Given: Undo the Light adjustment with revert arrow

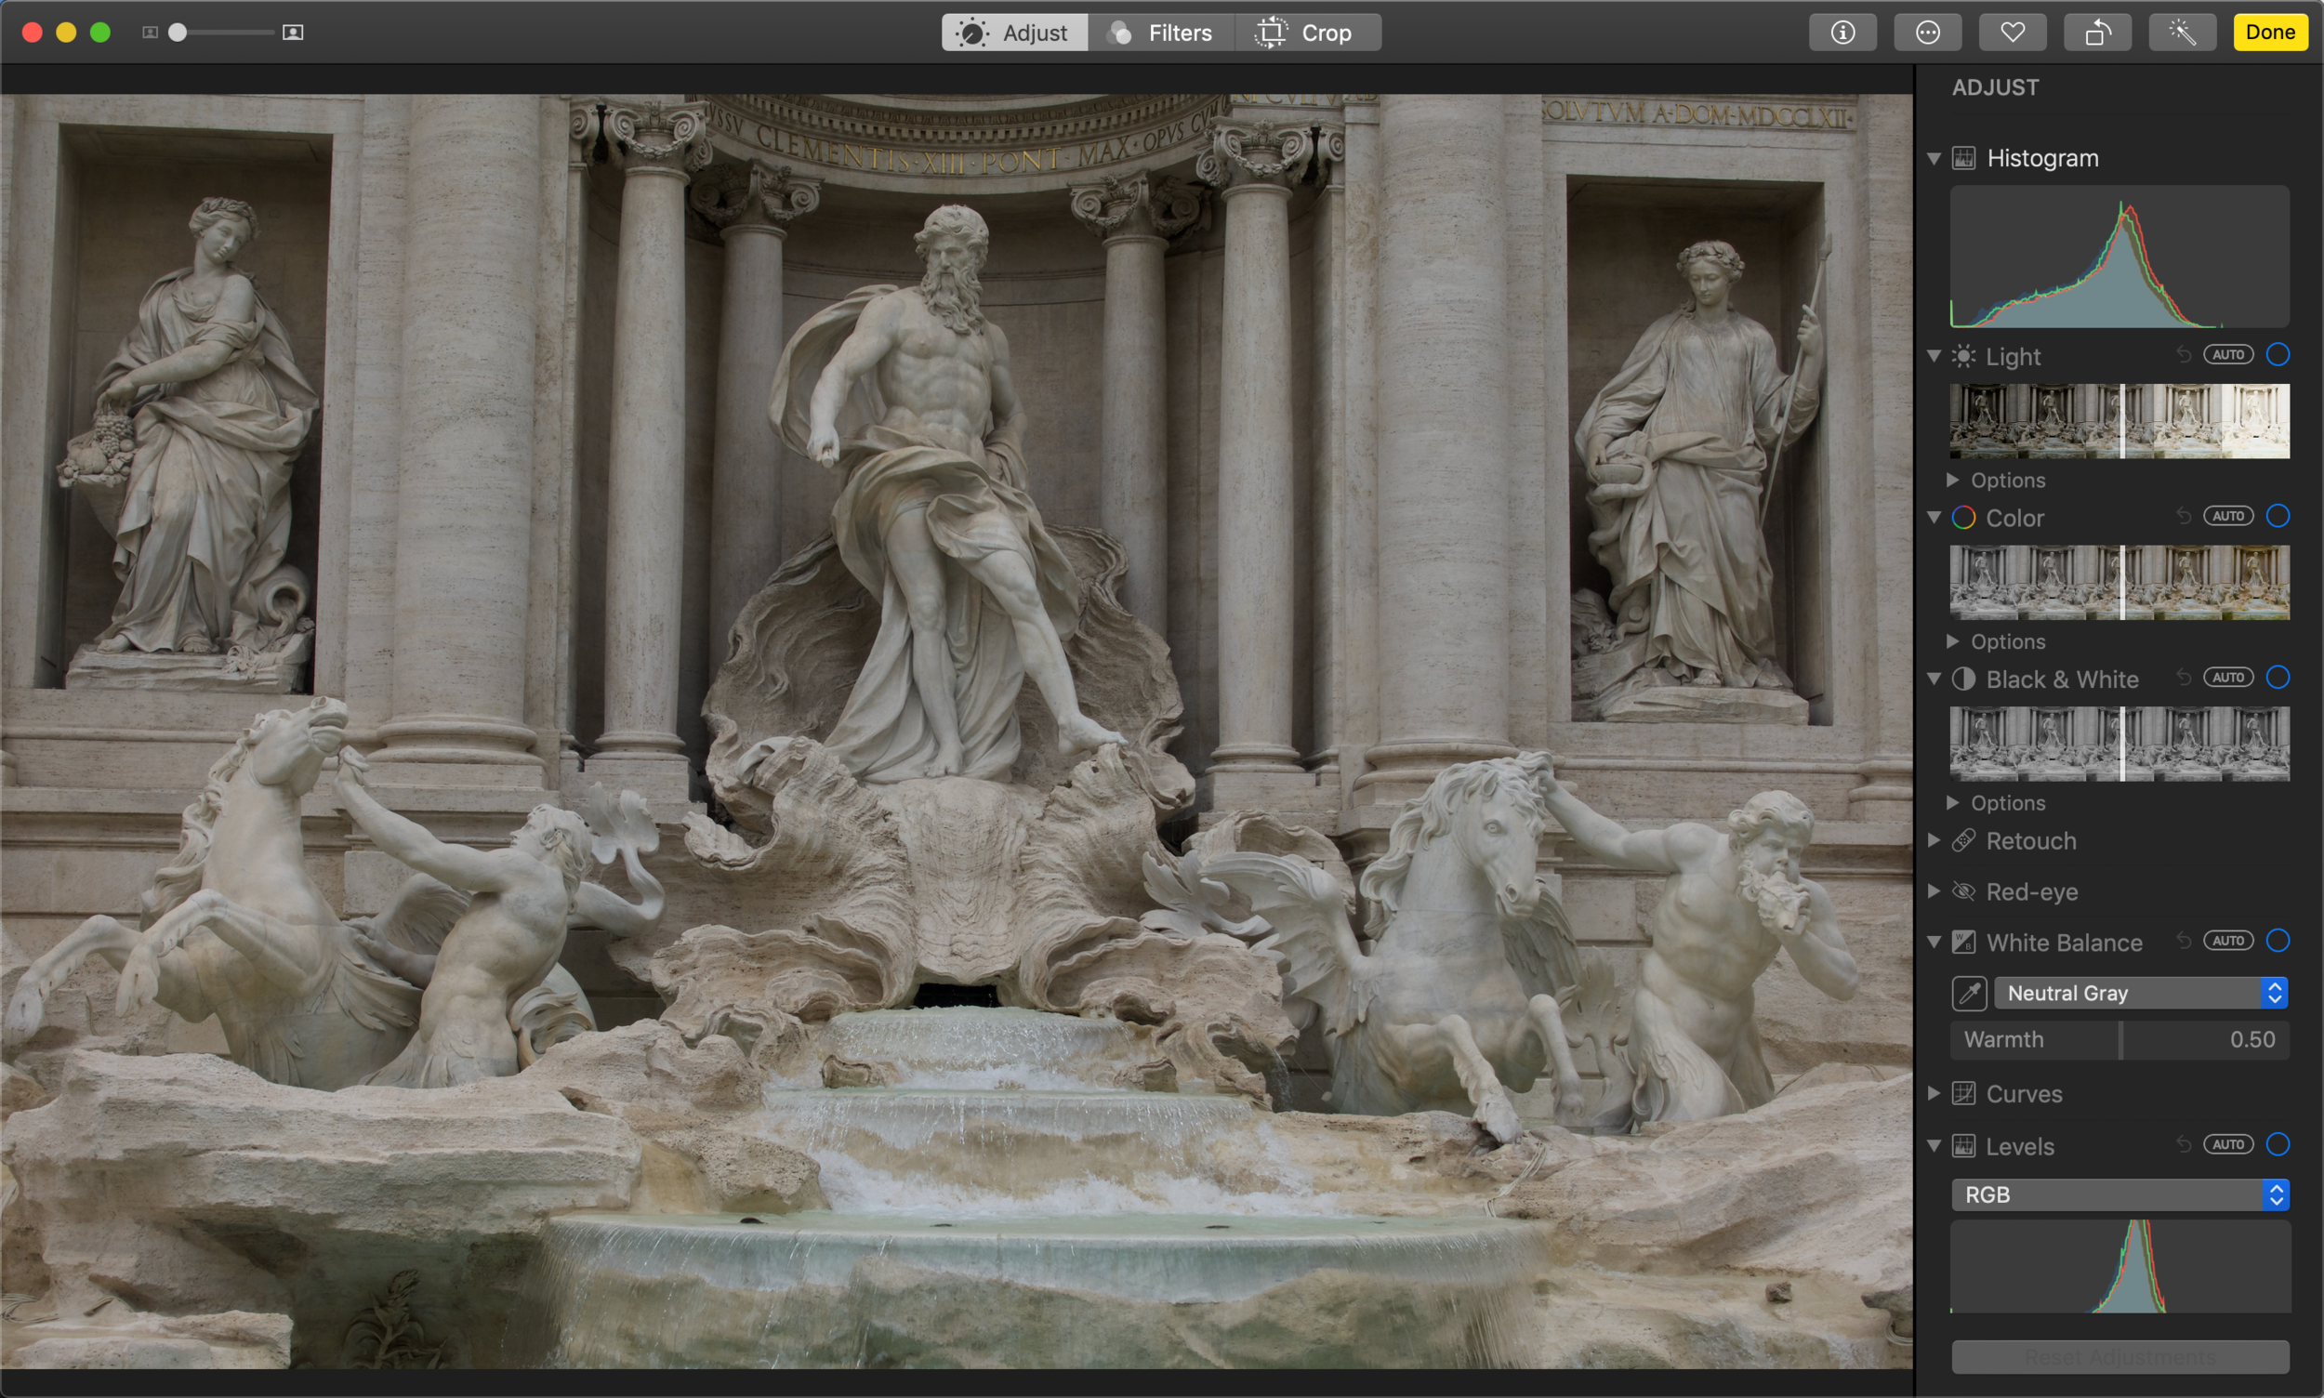Looking at the screenshot, I should click(2184, 355).
